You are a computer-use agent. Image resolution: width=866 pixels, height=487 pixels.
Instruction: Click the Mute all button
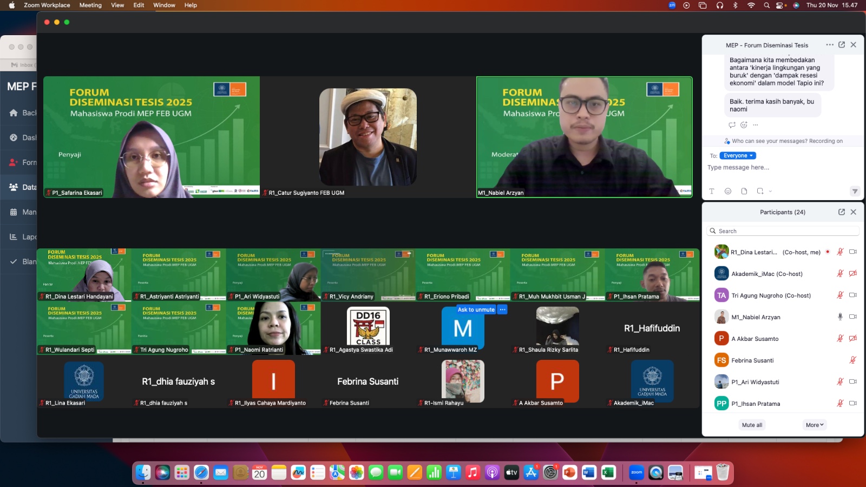click(x=752, y=425)
